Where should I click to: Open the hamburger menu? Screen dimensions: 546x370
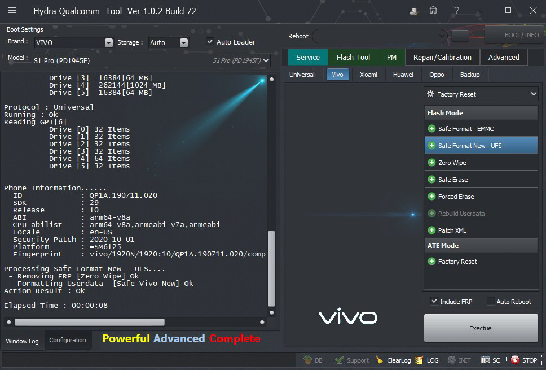click(12, 11)
